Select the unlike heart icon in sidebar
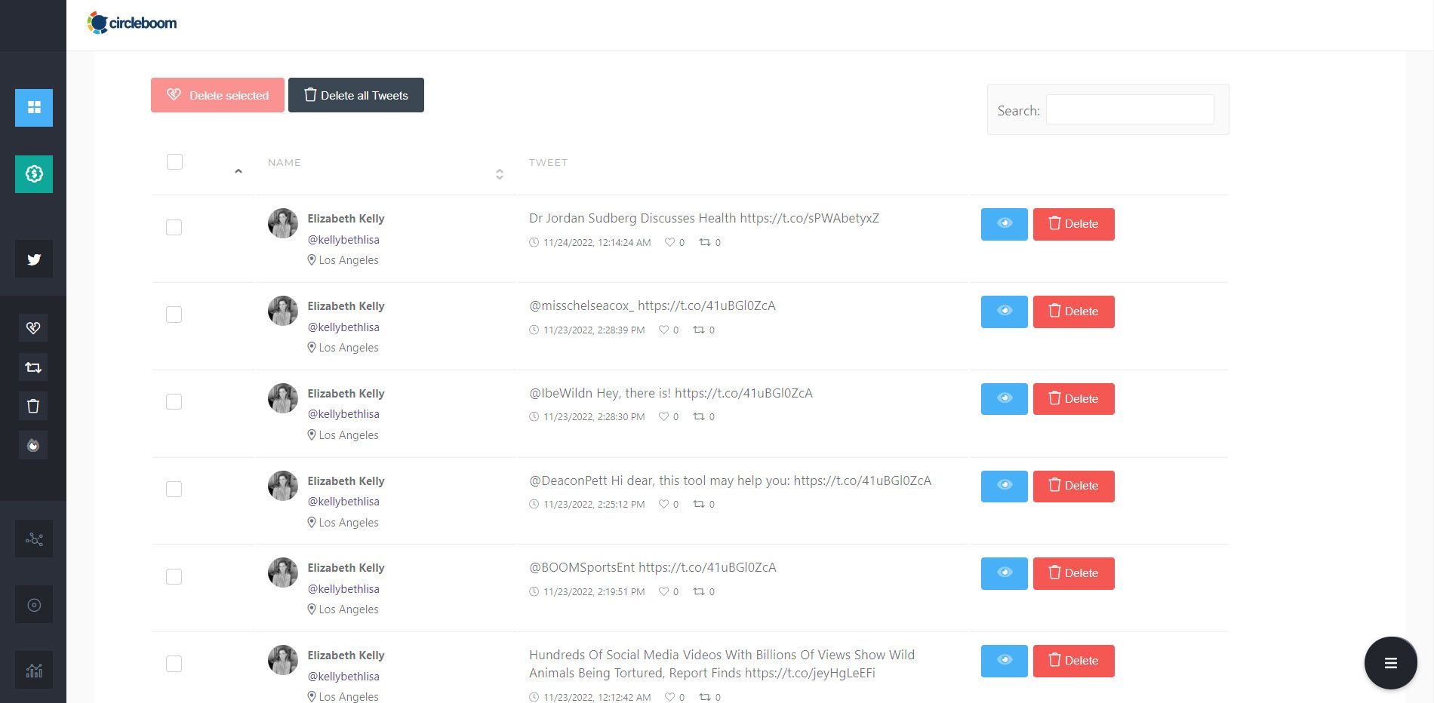 click(x=33, y=328)
